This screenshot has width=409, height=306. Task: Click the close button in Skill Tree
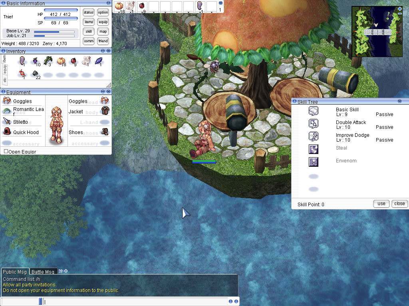click(x=399, y=203)
